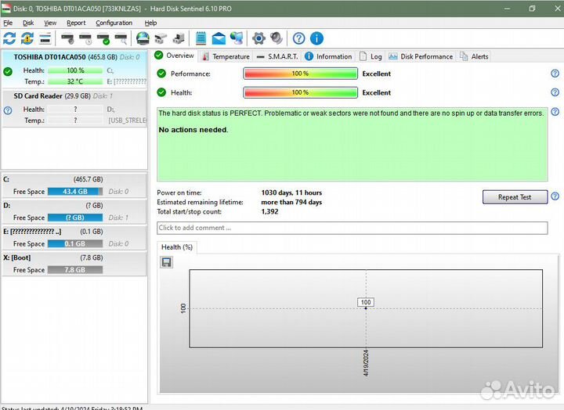
Task: Open the report notepad toolbar icon
Action: point(201,38)
